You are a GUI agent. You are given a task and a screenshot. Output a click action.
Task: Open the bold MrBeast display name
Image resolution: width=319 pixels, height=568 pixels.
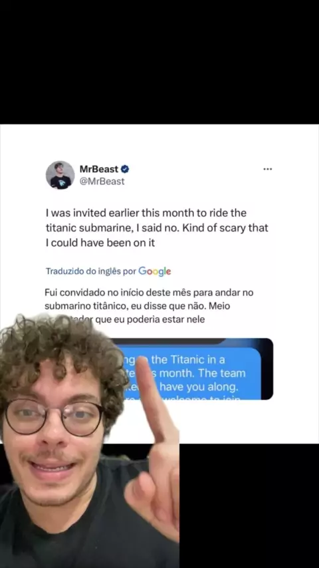point(99,169)
